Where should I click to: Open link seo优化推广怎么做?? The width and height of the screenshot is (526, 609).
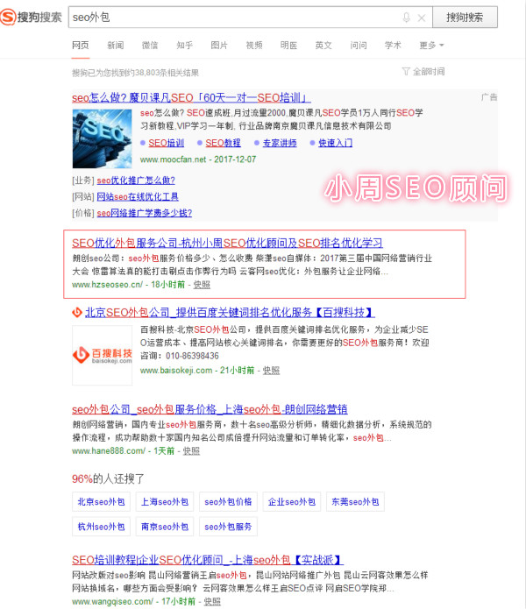[x=136, y=181]
